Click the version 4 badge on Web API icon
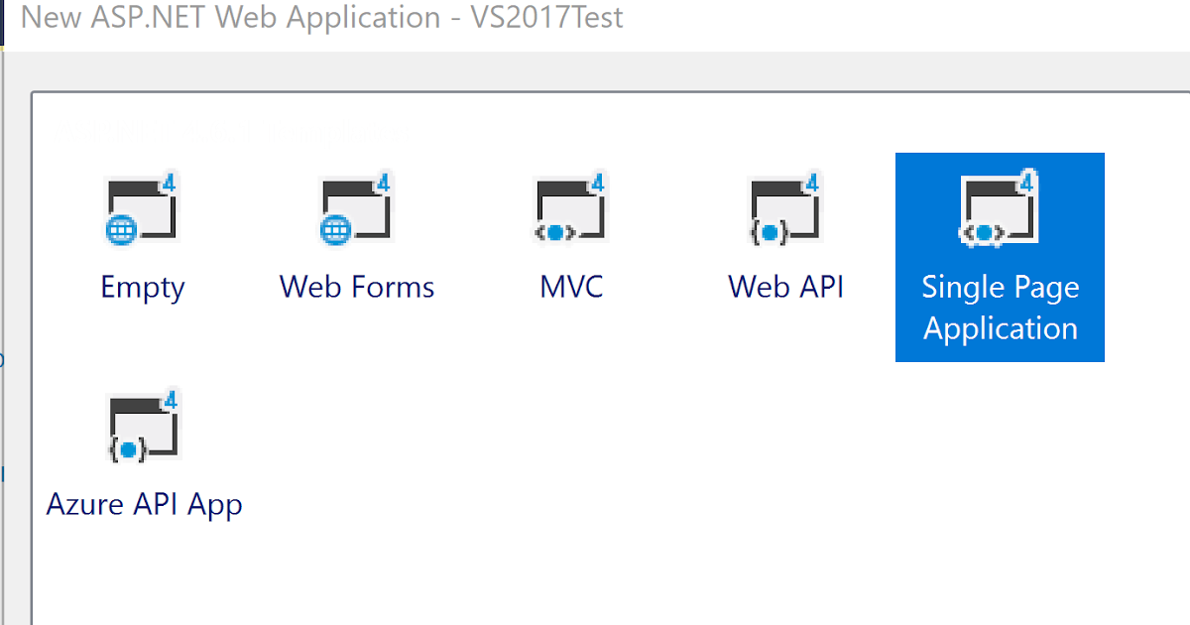This screenshot has height=625, width=1190. point(811,184)
